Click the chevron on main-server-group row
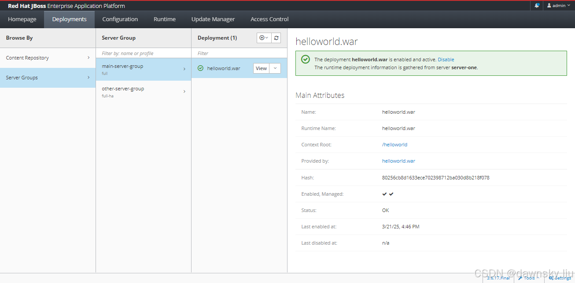 pyautogui.click(x=184, y=69)
